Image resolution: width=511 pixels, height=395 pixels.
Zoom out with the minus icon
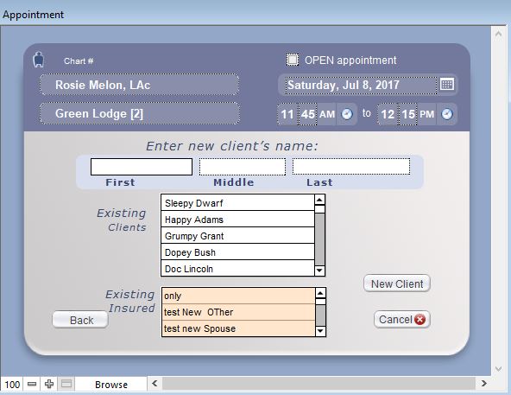pyautogui.click(x=32, y=385)
